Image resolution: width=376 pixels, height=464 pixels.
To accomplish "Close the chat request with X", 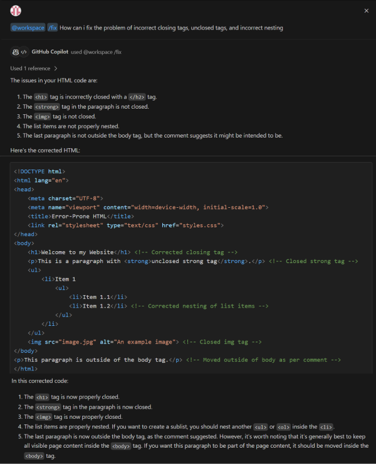I will (367, 11).
